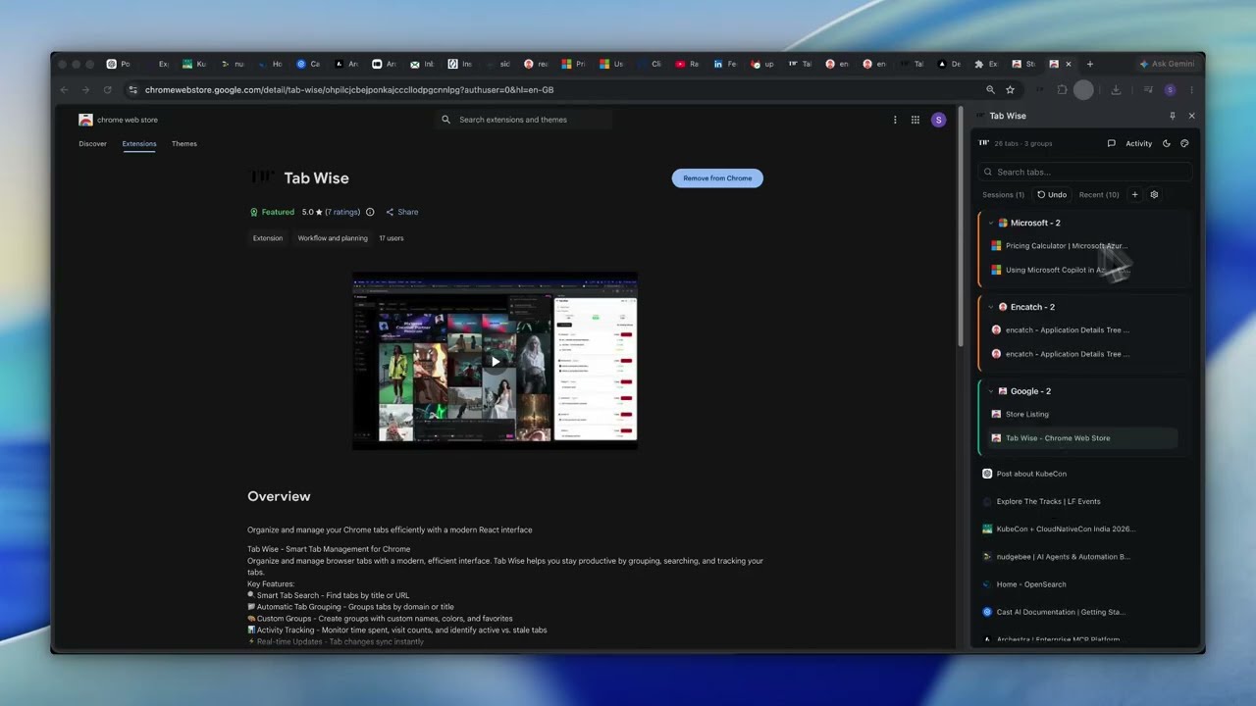The image size is (1256, 706).
Task: Open Cast AI Documentation tab row
Action: tap(1083, 612)
